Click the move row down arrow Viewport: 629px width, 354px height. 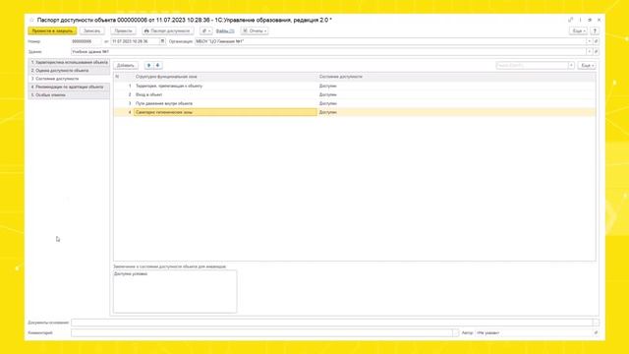point(157,66)
